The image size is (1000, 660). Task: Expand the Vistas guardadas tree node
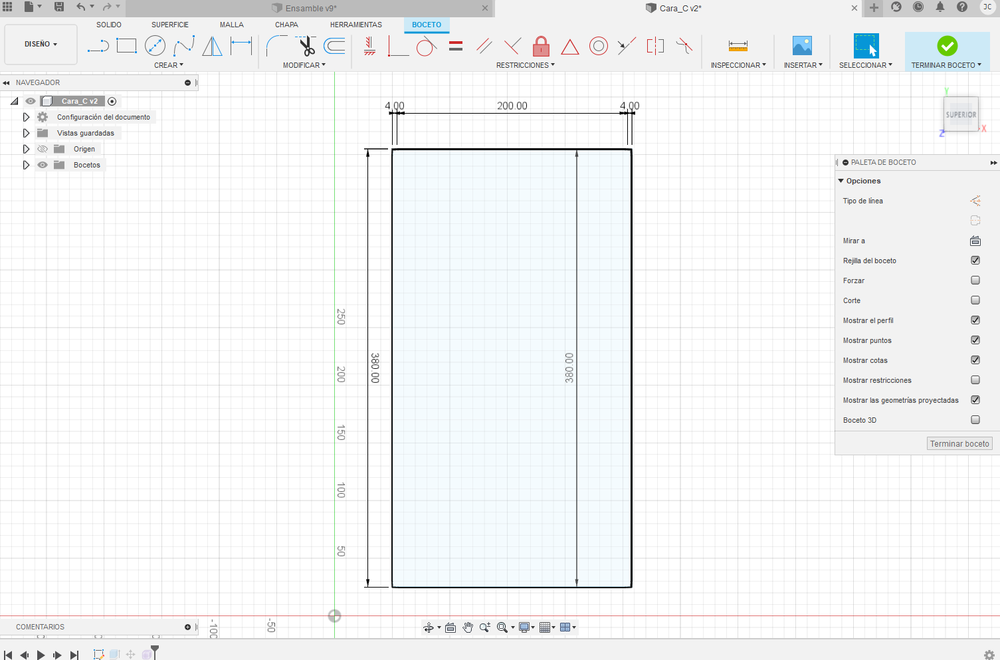coord(26,133)
